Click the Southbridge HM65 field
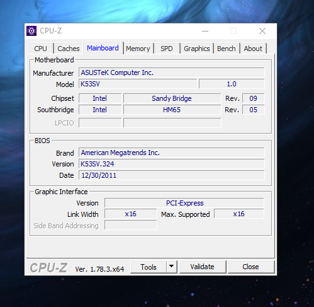This screenshot has width=314, height=307. click(x=172, y=110)
